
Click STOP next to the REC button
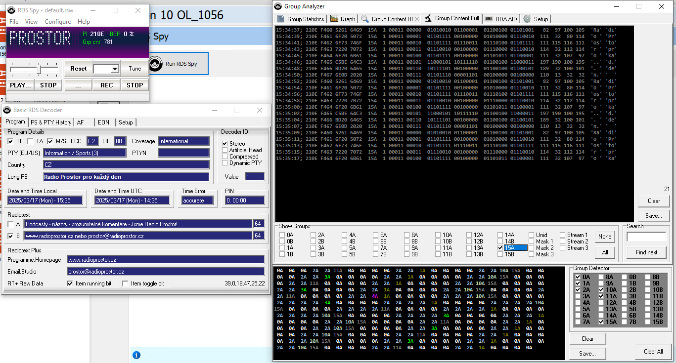(135, 85)
